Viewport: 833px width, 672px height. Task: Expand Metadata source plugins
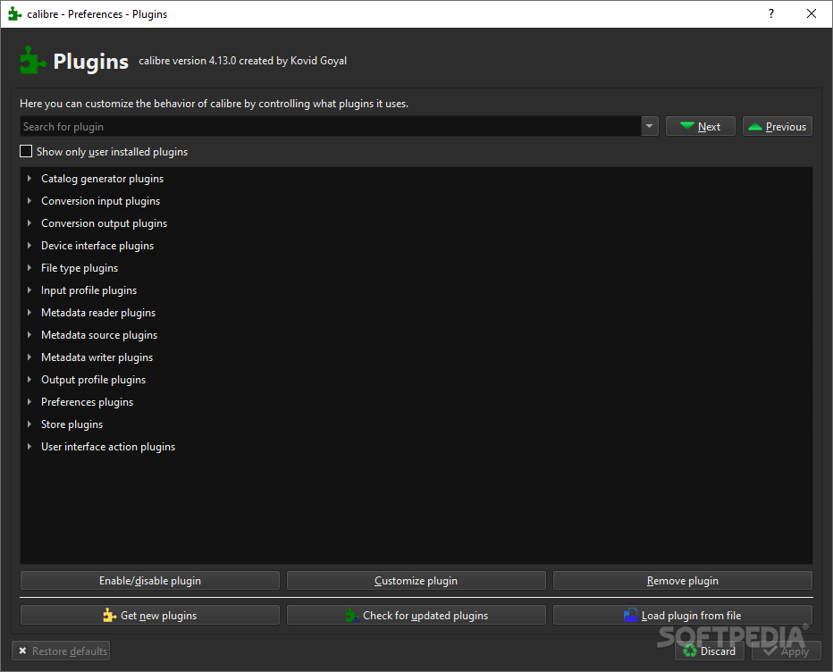coord(29,335)
